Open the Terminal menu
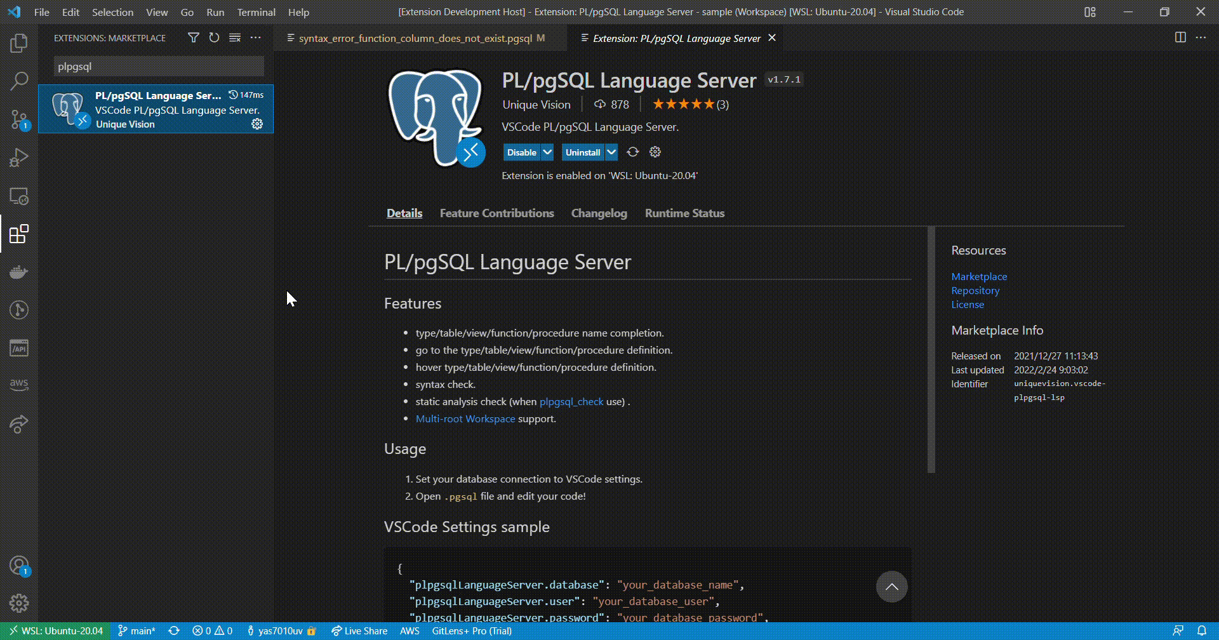The width and height of the screenshot is (1219, 640). click(256, 12)
